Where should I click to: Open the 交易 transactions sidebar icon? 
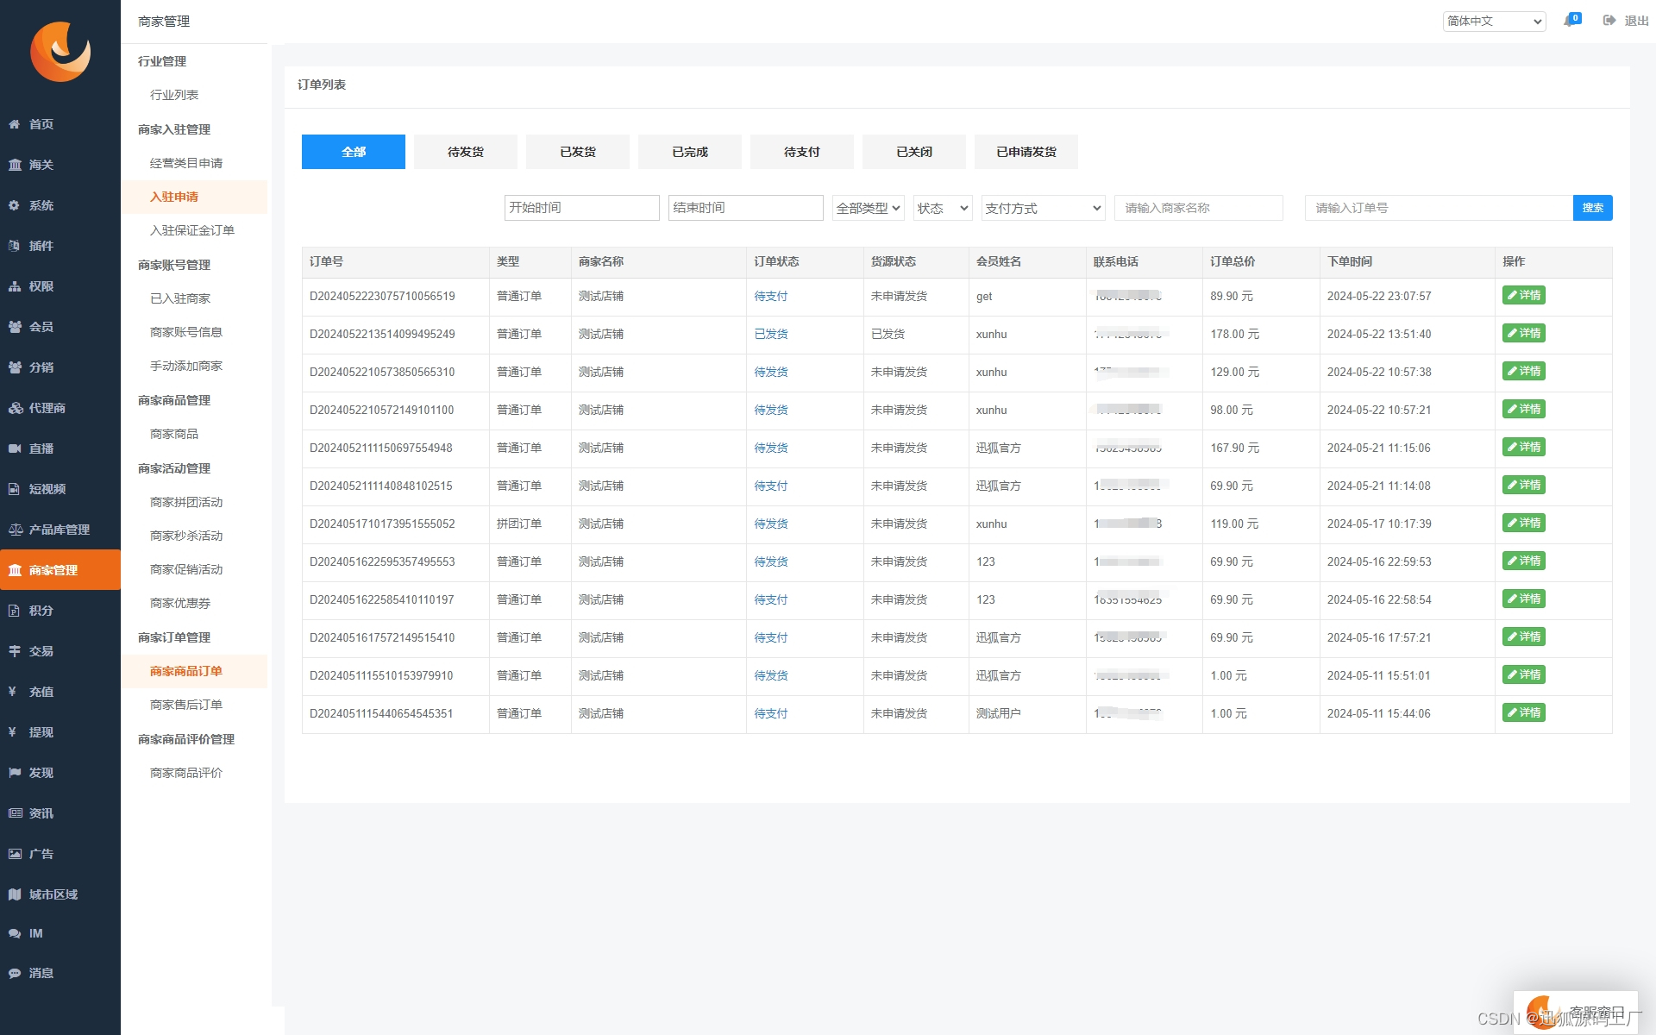(x=15, y=651)
